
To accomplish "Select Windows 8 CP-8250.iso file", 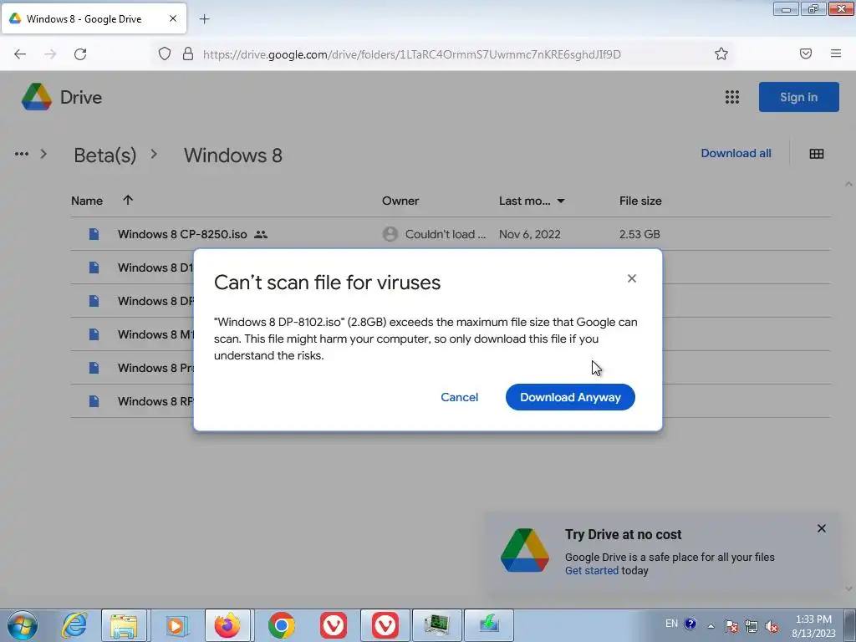I will [182, 234].
